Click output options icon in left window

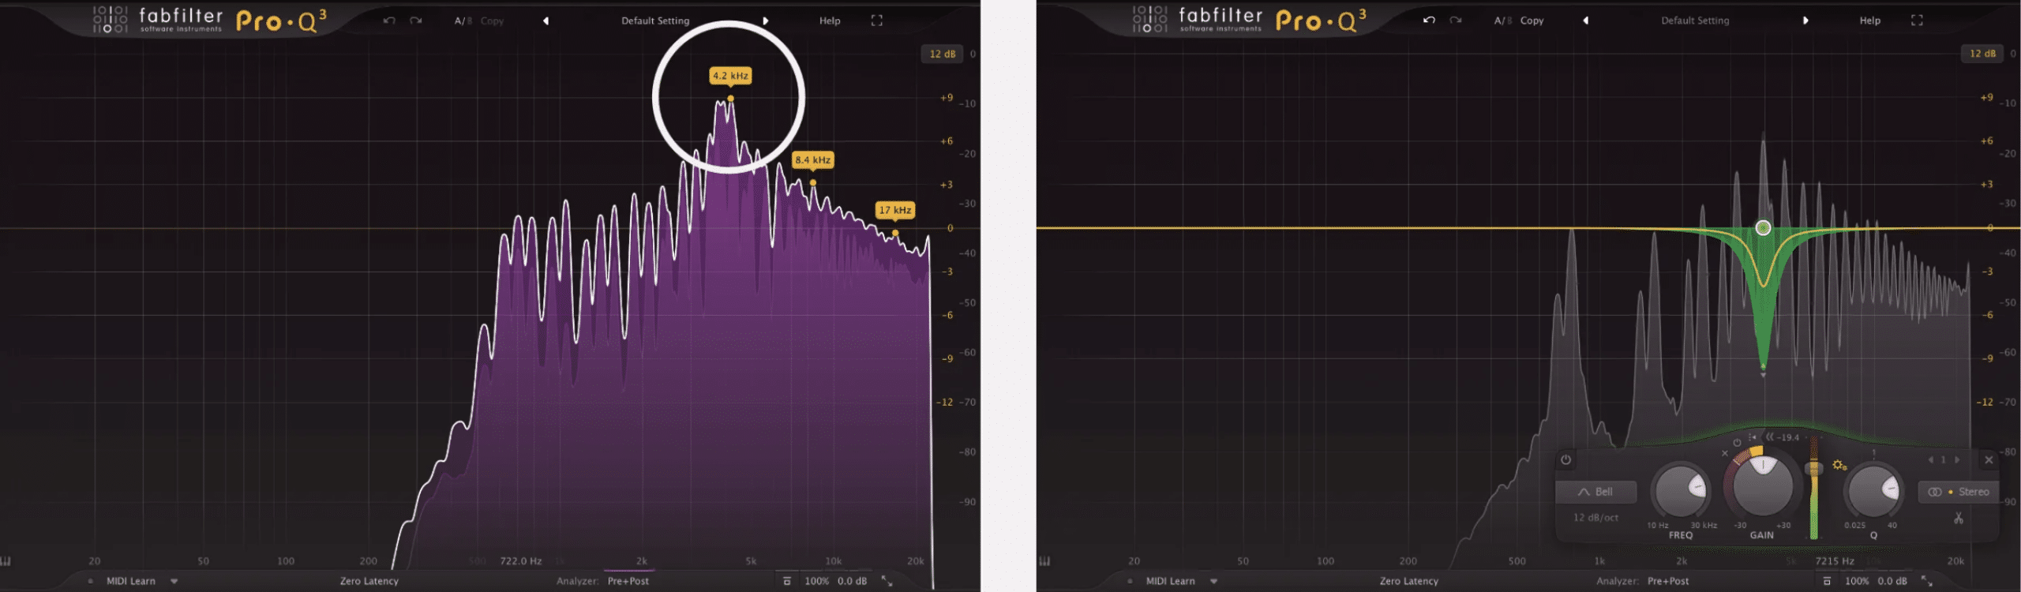point(786,581)
